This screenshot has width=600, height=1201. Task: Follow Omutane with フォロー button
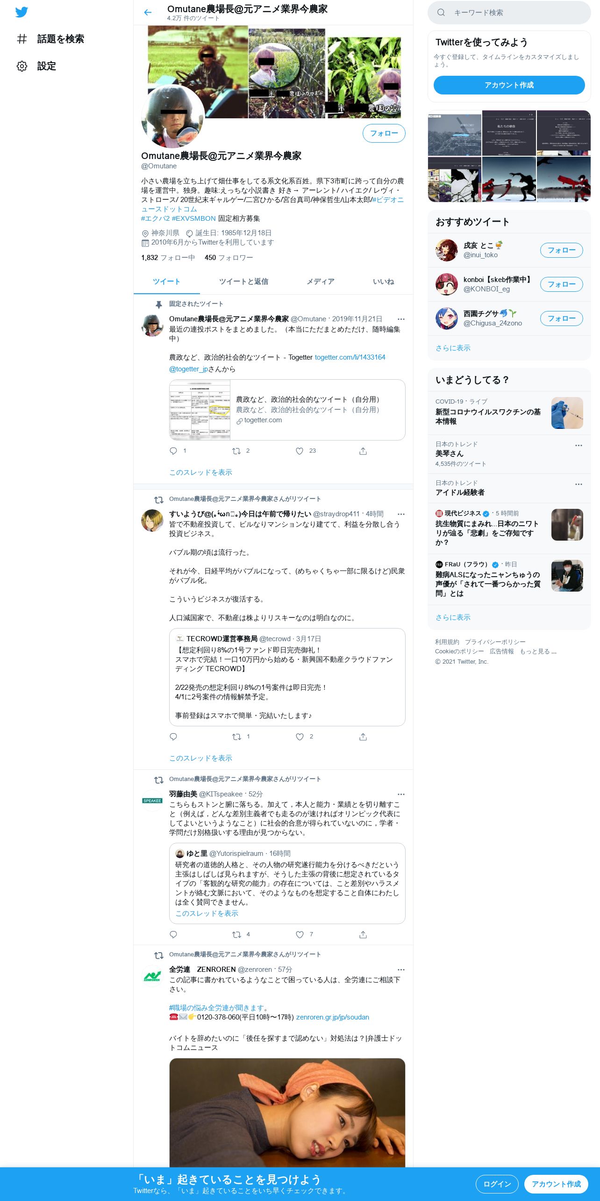coord(384,133)
